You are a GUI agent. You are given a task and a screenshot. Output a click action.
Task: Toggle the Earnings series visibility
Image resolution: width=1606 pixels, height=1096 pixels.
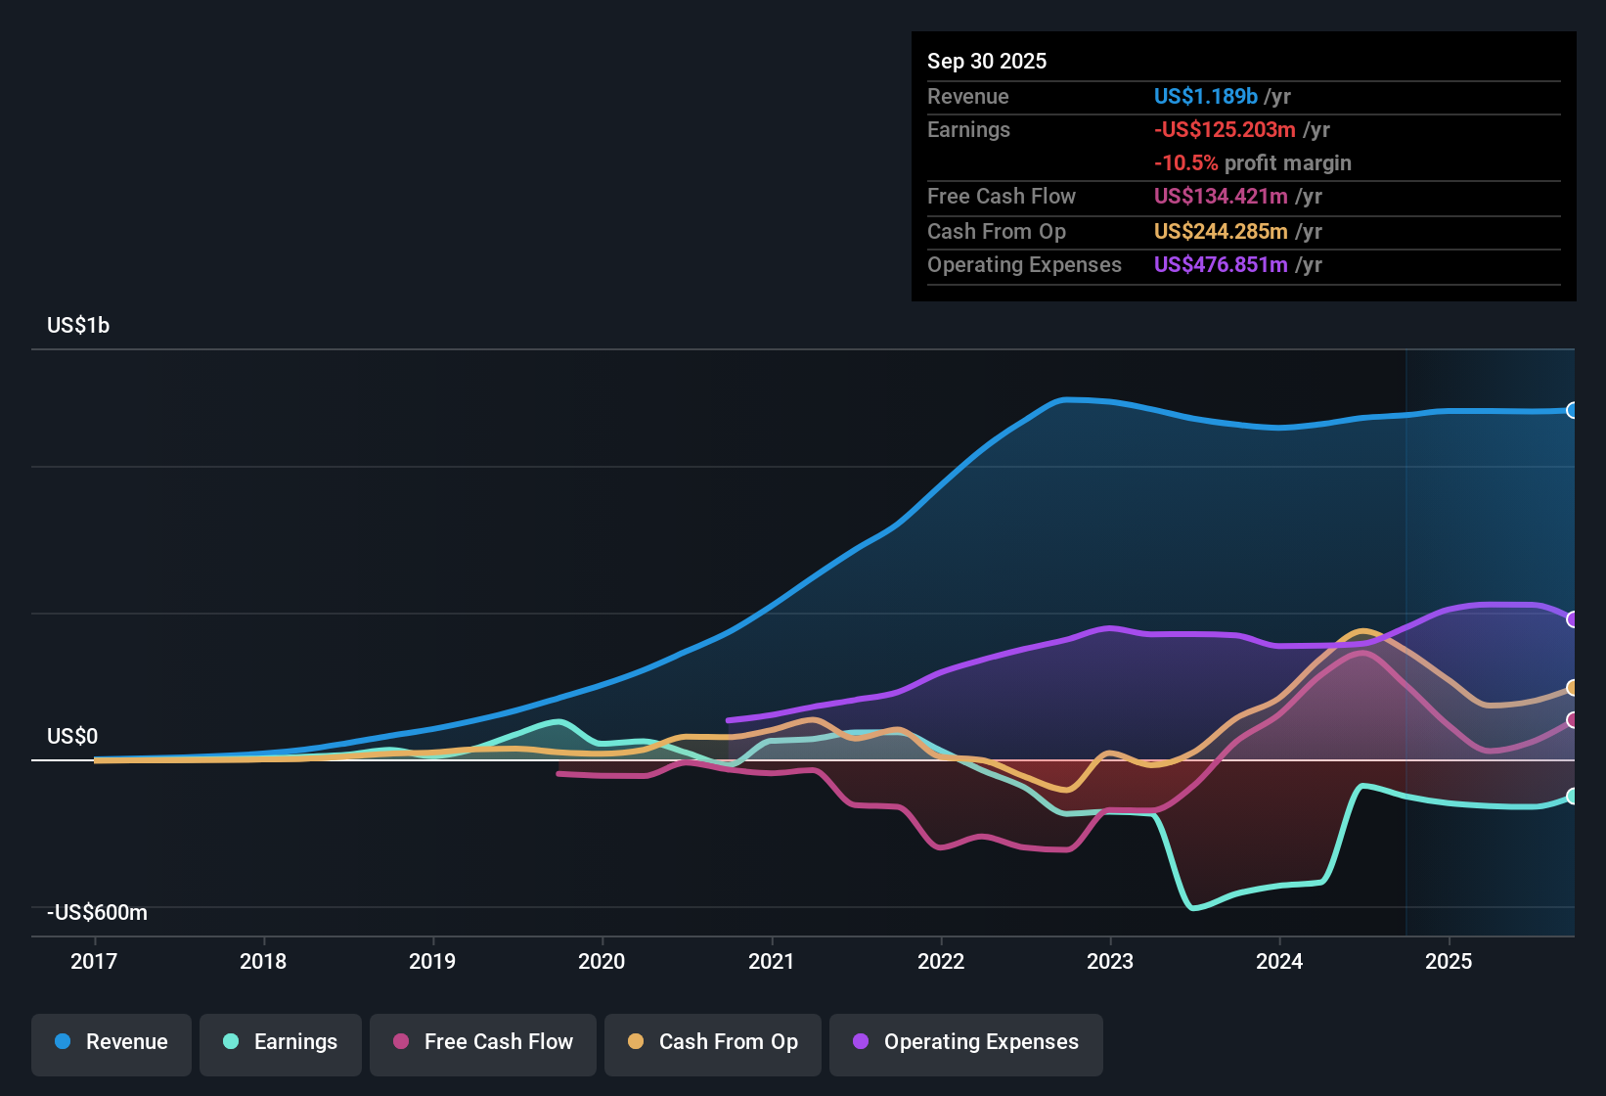280,1042
